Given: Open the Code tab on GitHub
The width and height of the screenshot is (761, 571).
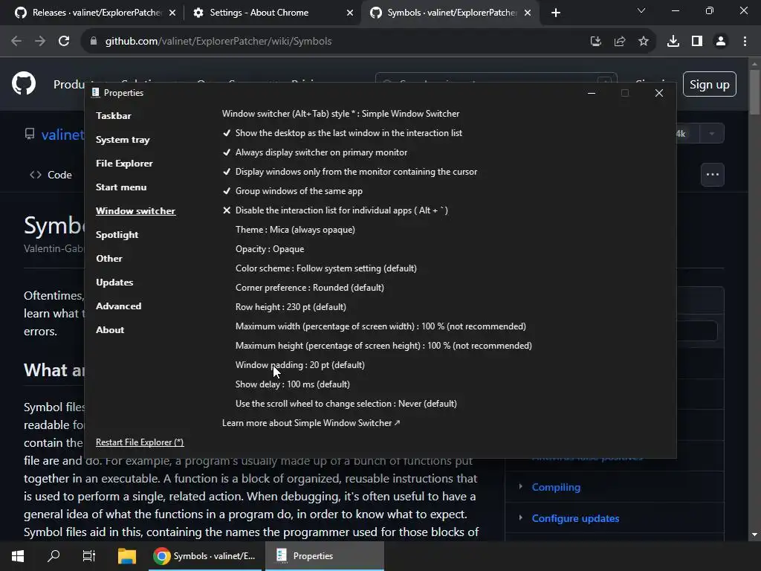Looking at the screenshot, I should tap(51, 175).
